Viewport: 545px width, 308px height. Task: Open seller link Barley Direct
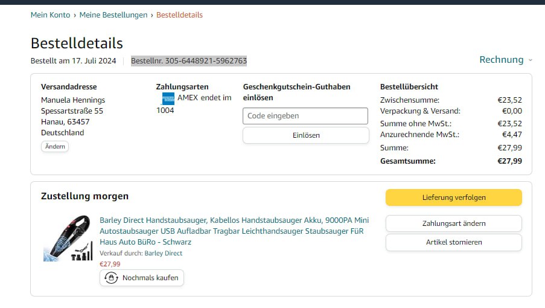point(164,253)
